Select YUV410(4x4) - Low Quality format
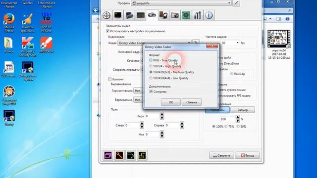Screen dimensions: 317x178 pyautogui.click(x=151, y=78)
